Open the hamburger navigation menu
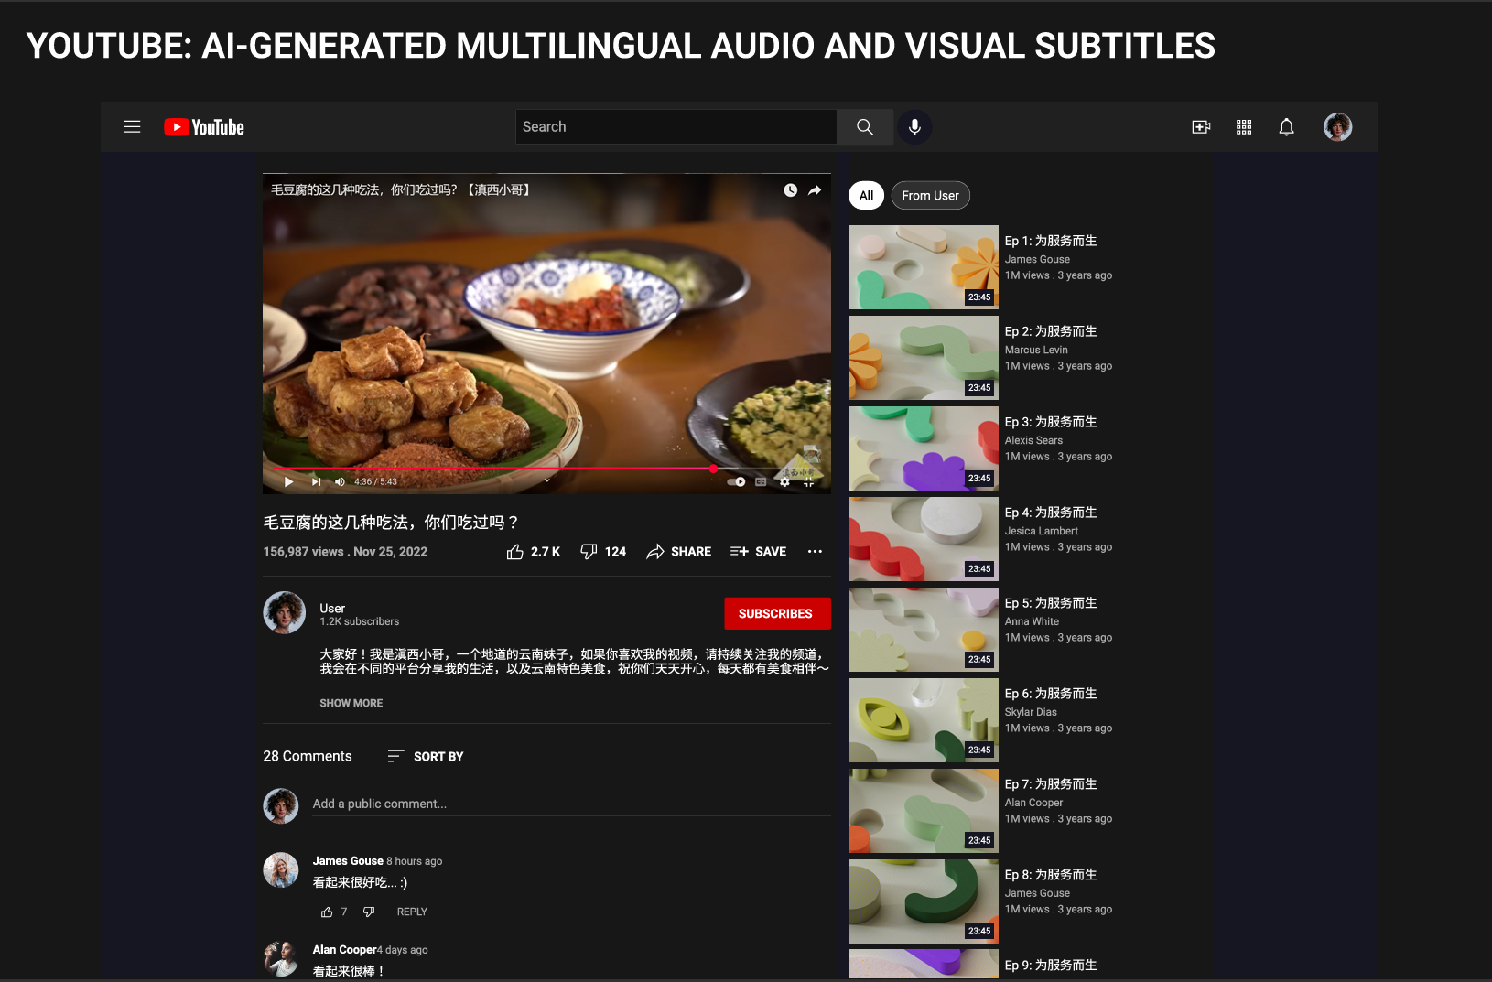The width and height of the screenshot is (1492, 982). click(x=132, y=126)
